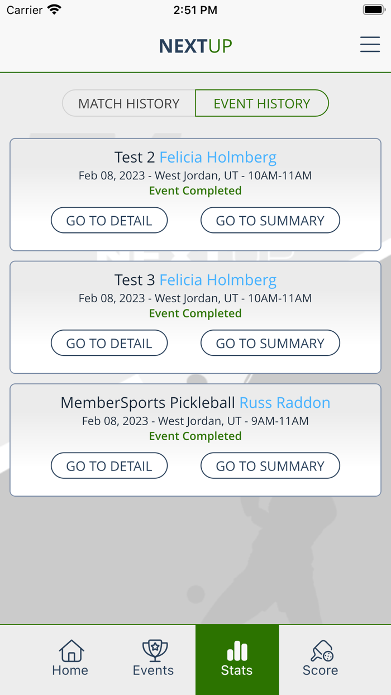View MemberSports Pickleball summary
The height and width of the screenshot is (695, 391).
pyautogui.click(x=270, y=465)
